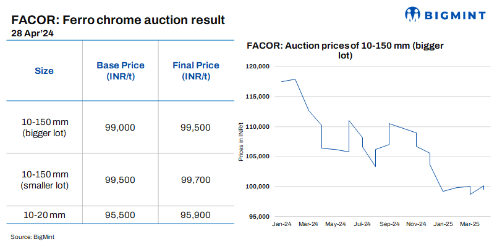Select the Size column header
The height and width of the screenshot is (247, 497).
pyautogui.click(x=43, y=71)
